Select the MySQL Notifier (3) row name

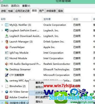pyautogui.click(x=20, y=25)
